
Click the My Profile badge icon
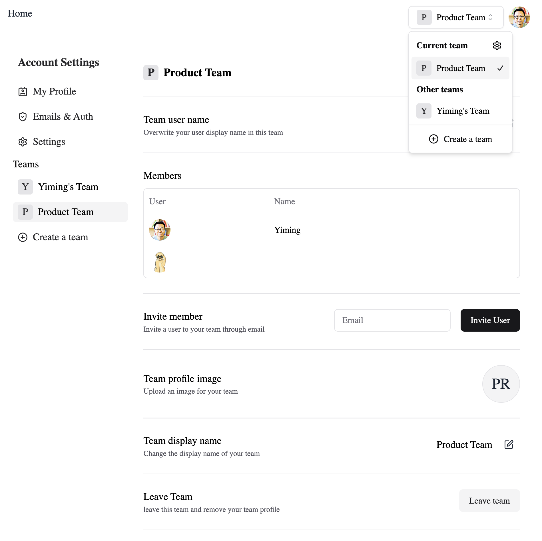(x=23, y=92)
